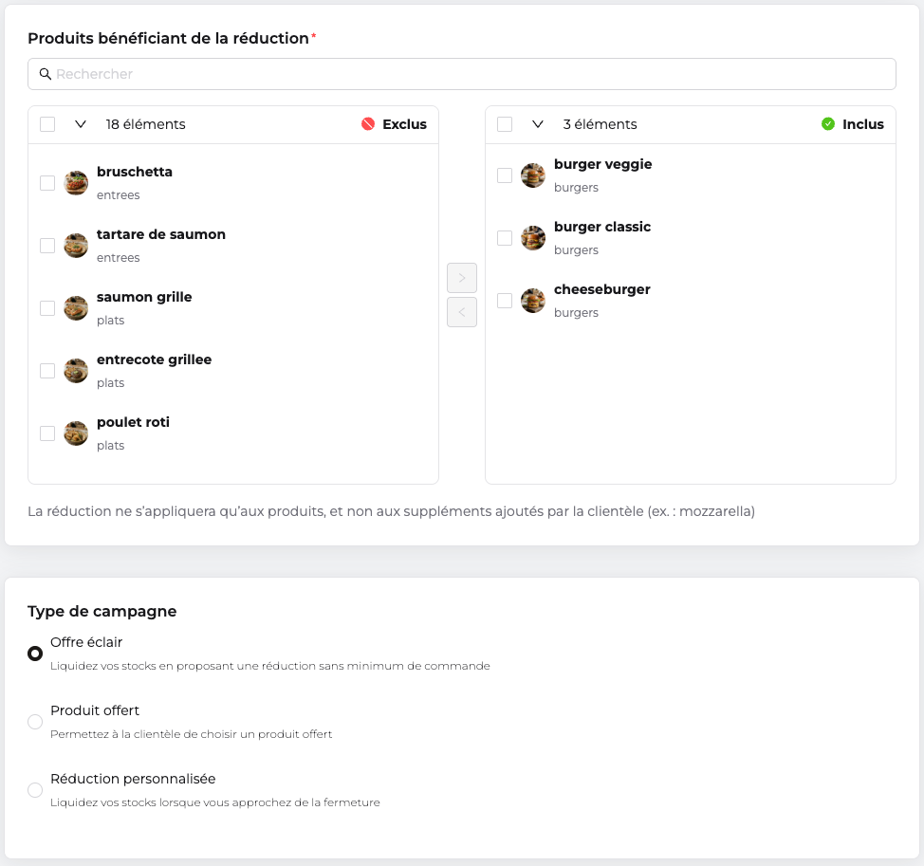924x866 pixels.
Task: Select the poulet roti list item
Action: pos(233,433)
